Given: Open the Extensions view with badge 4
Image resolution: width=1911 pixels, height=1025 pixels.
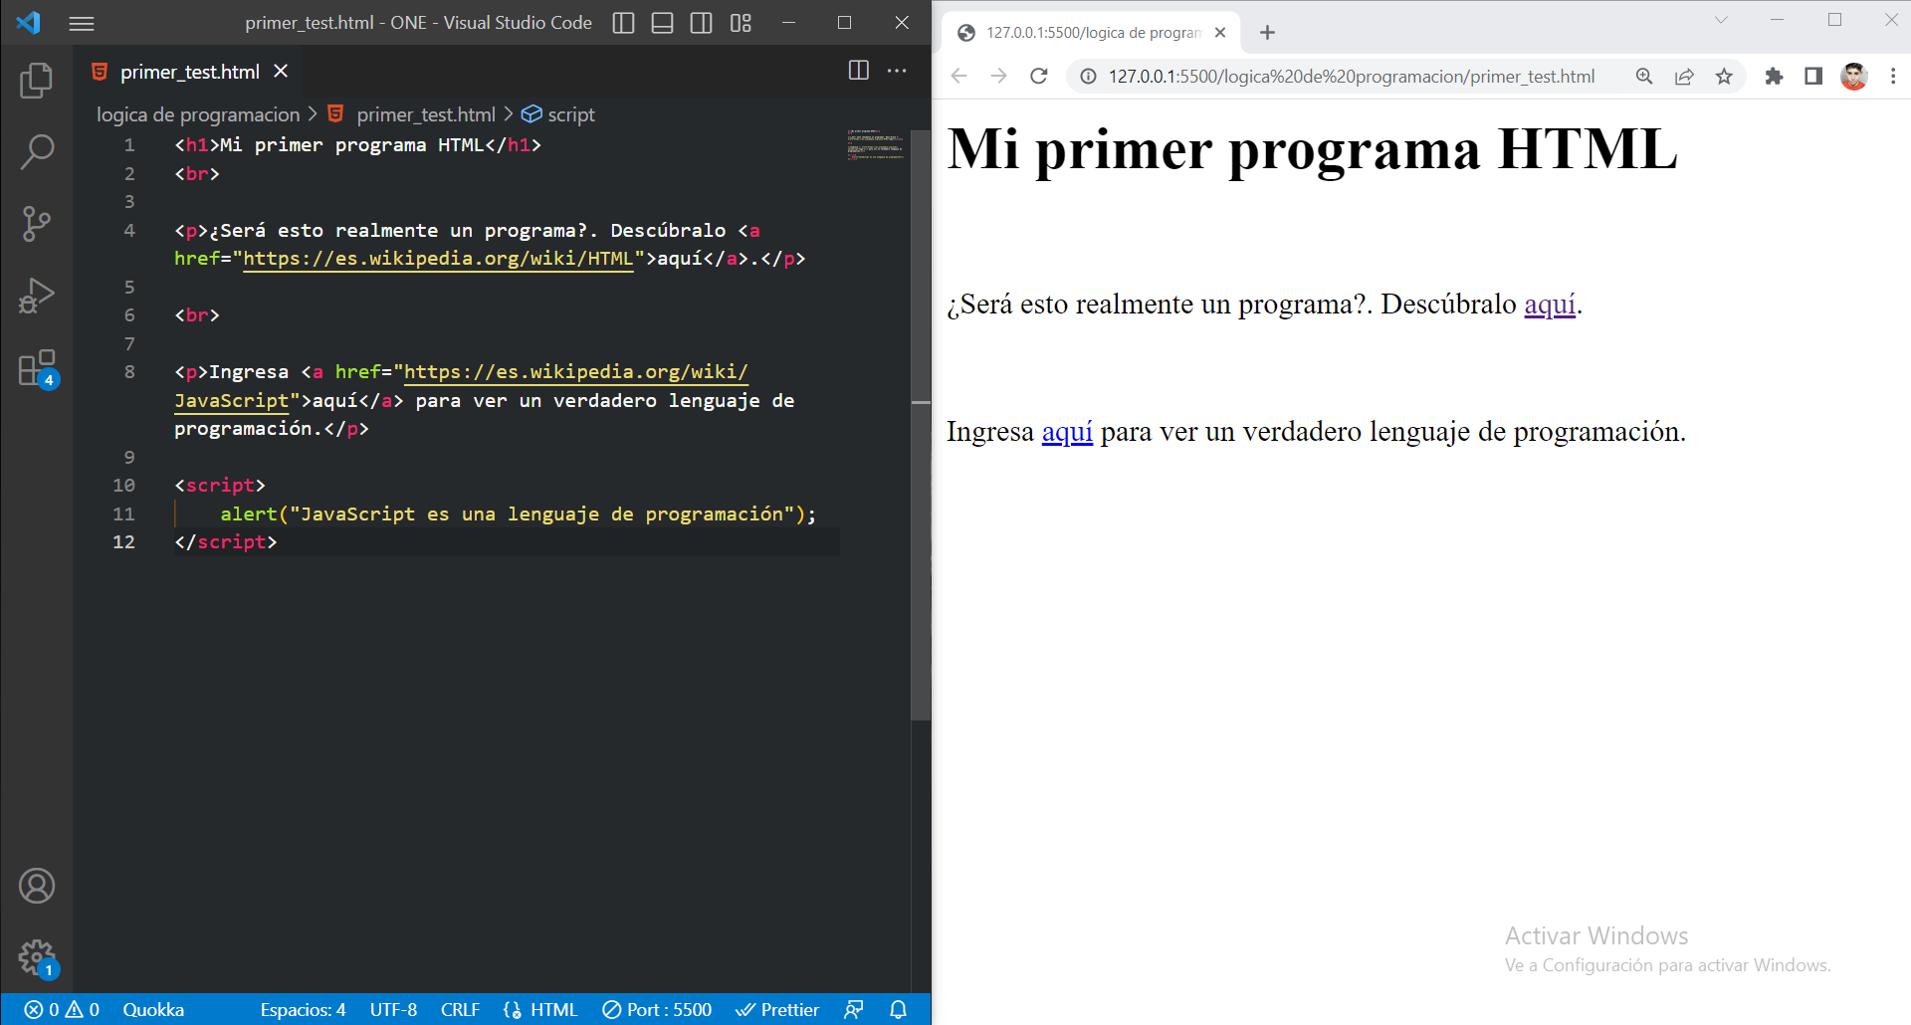Looking at the screenshot, I should 37,368.
